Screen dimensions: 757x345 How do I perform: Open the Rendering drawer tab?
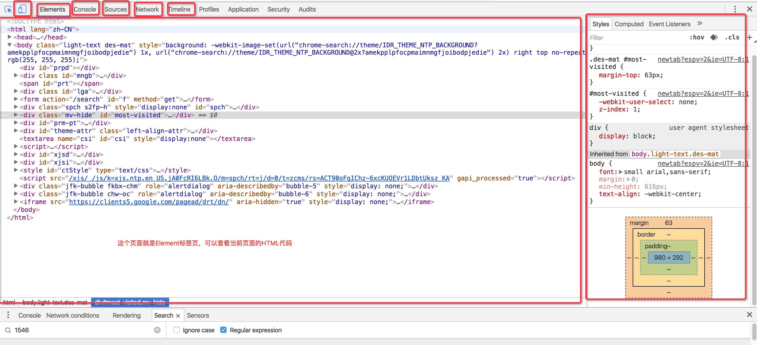click(x=126, y=315)
